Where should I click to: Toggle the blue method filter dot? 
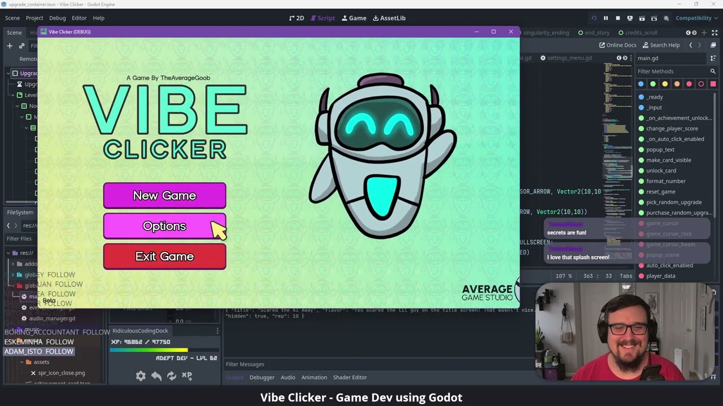[641, 84]
